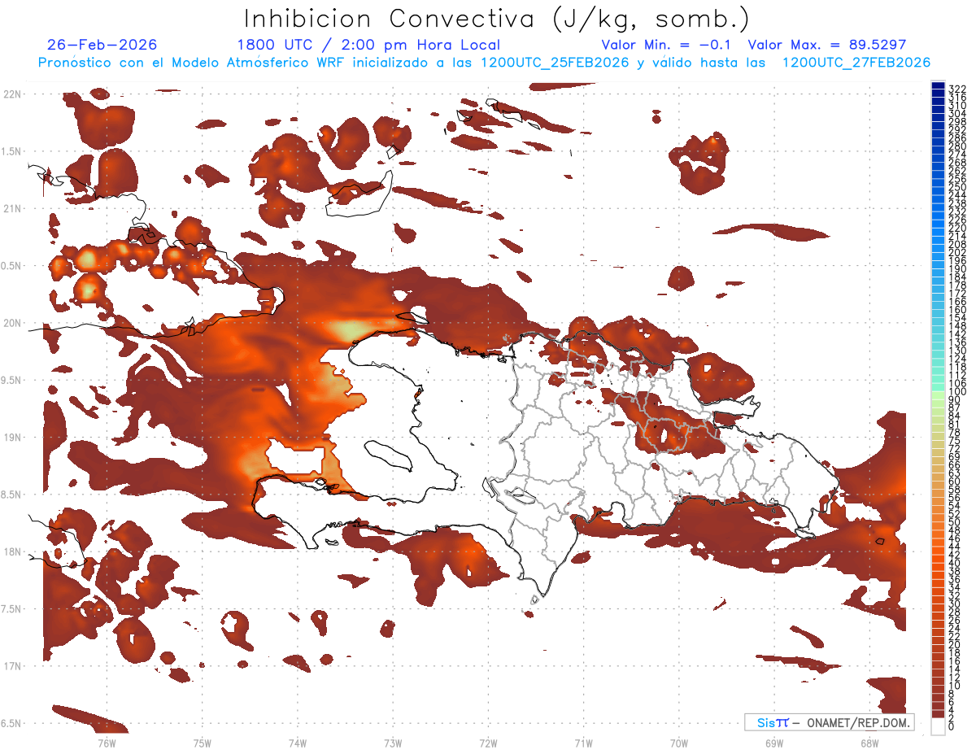Pick the darkest blue swatch beside 322
The height and width of the screenshot is (754, 976).
click(939, 85)
